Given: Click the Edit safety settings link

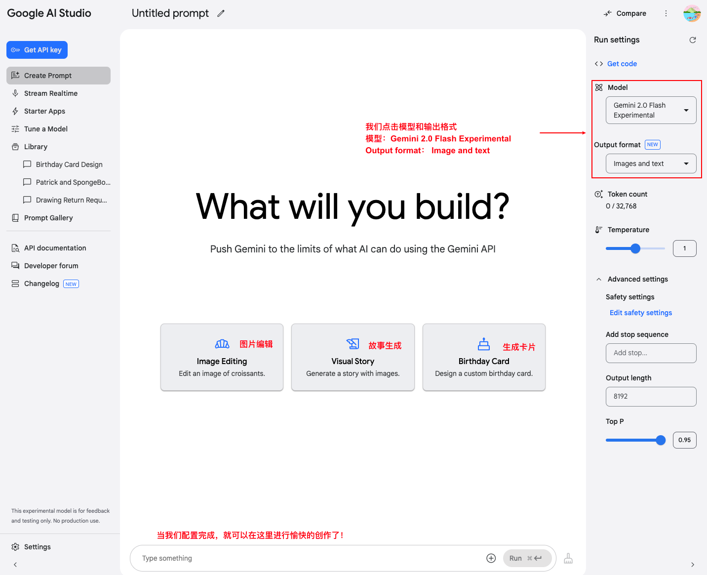Looking at the screenshot, I should [640, 313].
